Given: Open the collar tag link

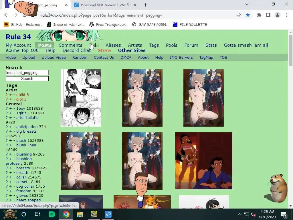Looking at the screenshot, I should (x=21, y=177).
